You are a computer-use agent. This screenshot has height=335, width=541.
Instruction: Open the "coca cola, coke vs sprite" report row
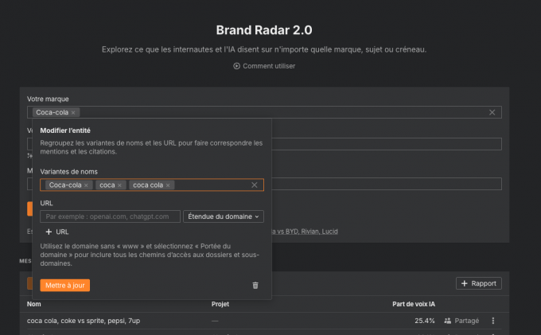83,321
